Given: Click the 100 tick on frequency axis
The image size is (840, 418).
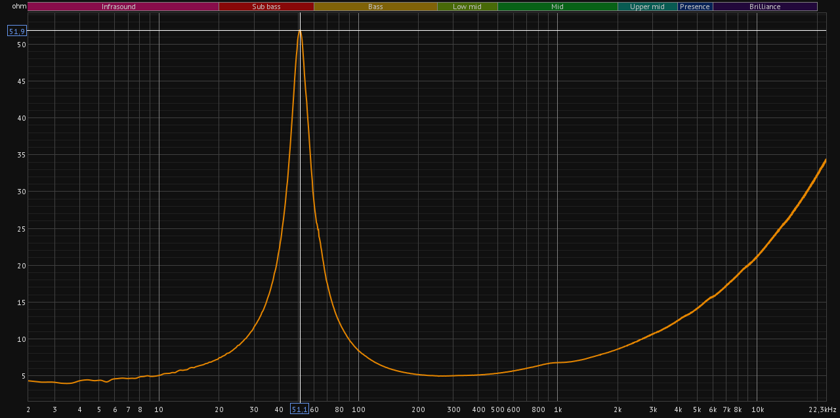Looking at the screenshot, I should 358,409.
